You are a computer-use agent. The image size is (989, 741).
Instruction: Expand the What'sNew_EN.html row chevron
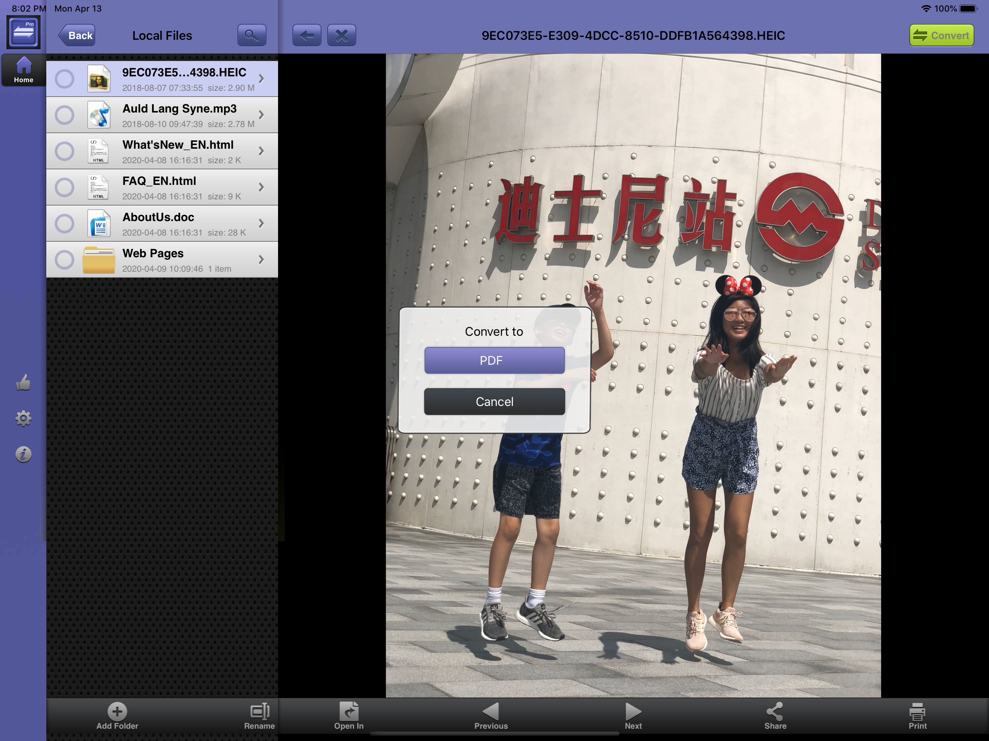[x=262, y=151]
